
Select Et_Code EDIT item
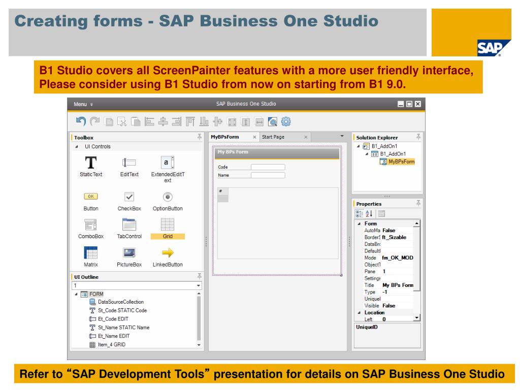[x=109, y=319]
